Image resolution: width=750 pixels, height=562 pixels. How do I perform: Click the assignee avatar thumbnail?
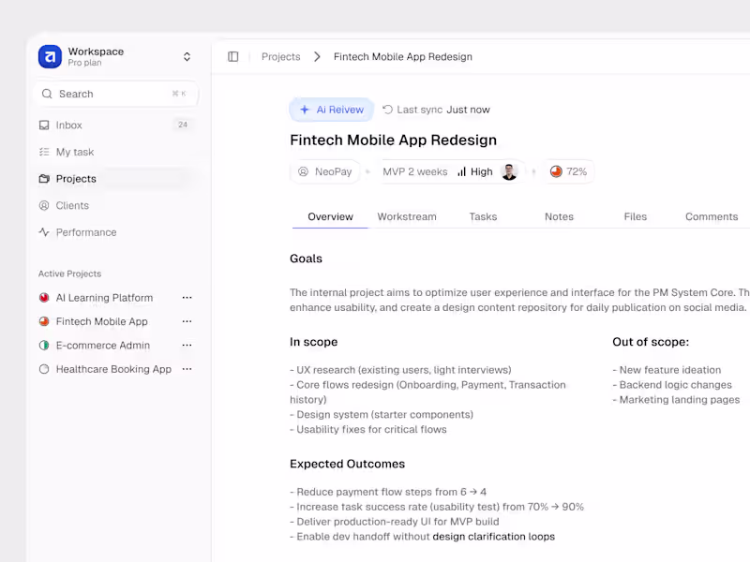tap(509, 172)
